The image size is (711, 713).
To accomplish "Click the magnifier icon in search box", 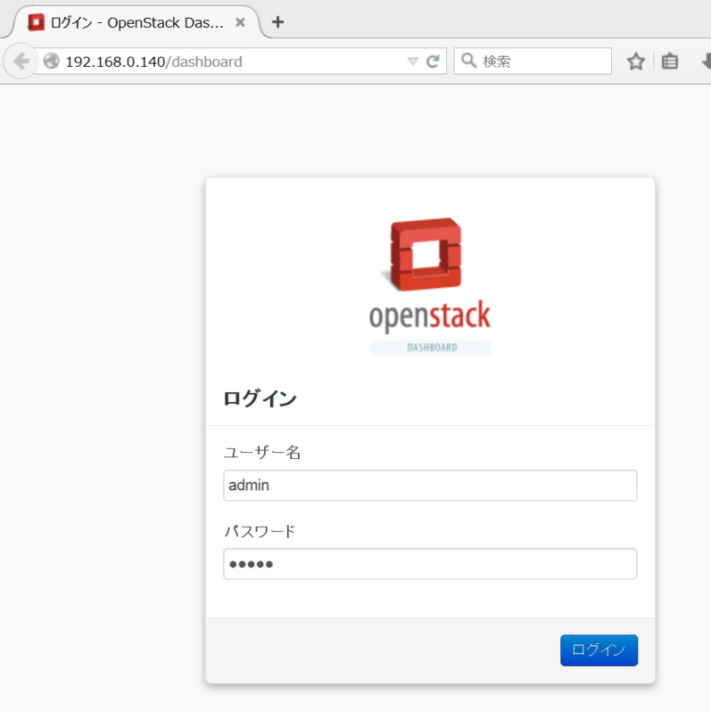I will coord(468,61).
